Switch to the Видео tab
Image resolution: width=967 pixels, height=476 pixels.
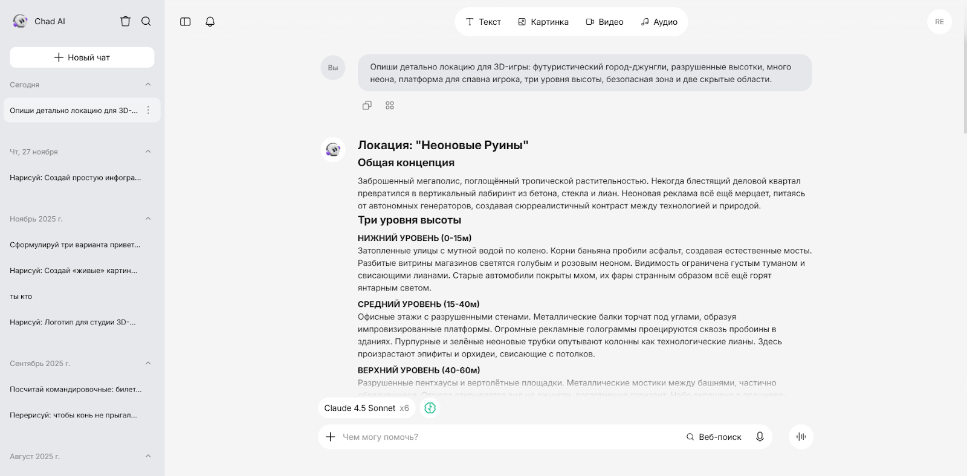[604, 22]
